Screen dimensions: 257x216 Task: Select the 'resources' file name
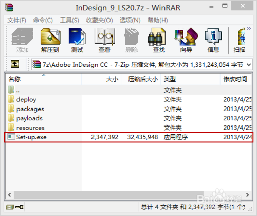click(x=30, y=128)
